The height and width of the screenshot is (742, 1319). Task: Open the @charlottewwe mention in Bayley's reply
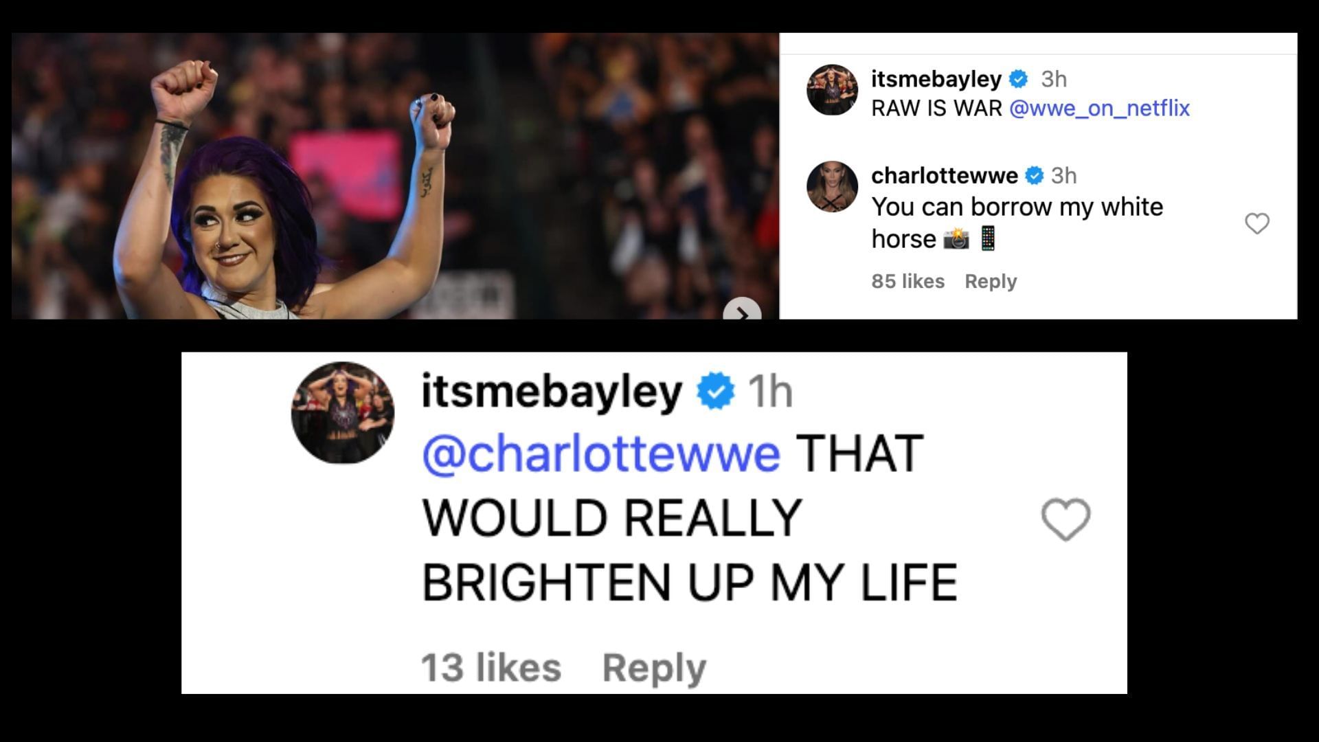pyautogui.click(x=601, y=454)
